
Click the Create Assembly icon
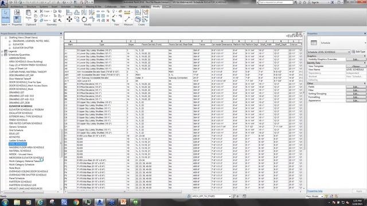click(x=138, y=13)
